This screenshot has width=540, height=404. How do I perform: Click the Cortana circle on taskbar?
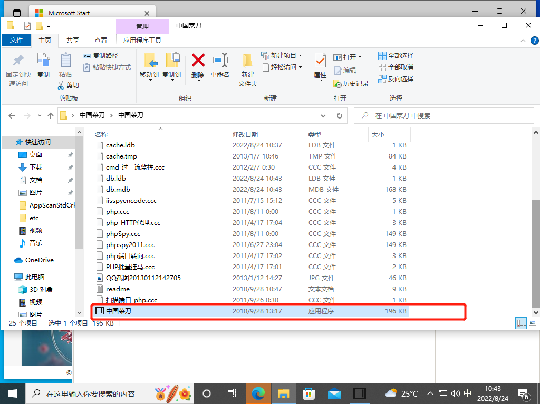tap(207, 393)
